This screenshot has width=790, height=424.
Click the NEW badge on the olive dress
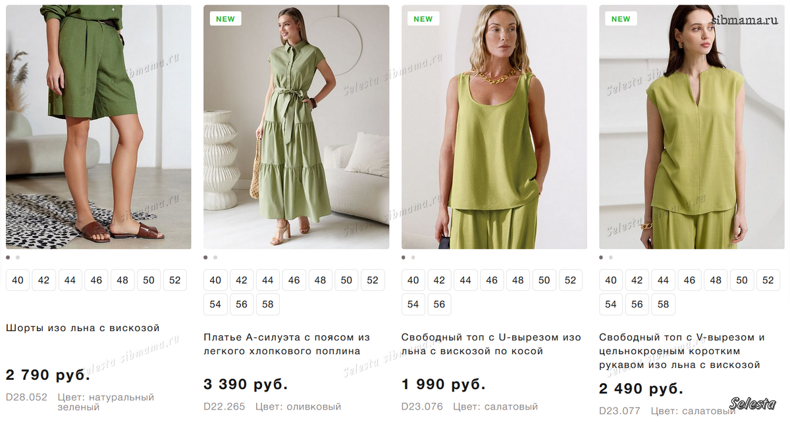click(x=225, y=19)
